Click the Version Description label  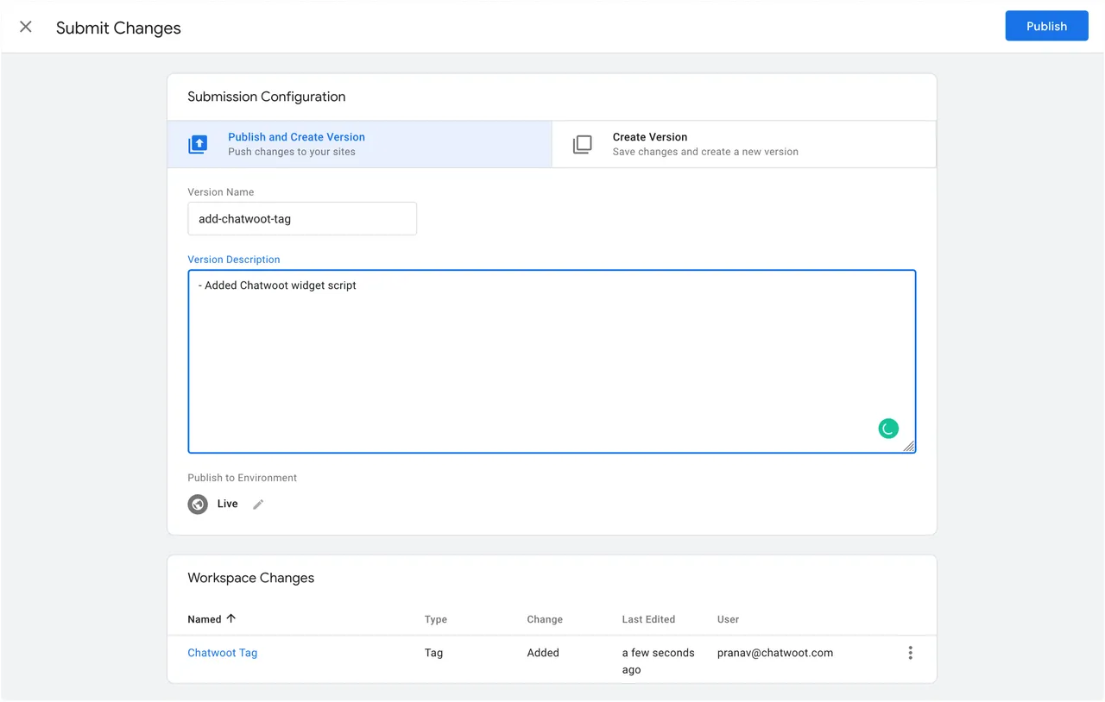pyautogui.click(x=234, y=260)
